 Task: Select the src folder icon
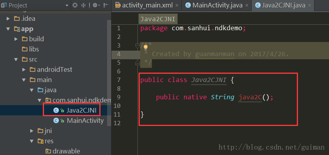(x=25, y=60)
